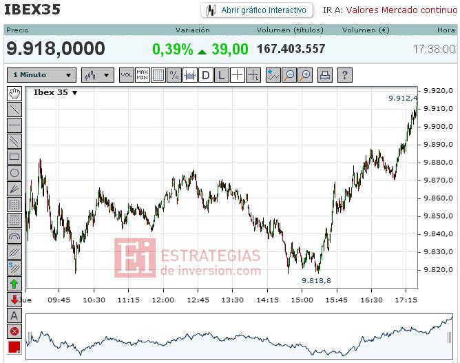Viewport: 460px width, 363px height.
Task: Open the help question mark
Action: (x=345, y=75)
